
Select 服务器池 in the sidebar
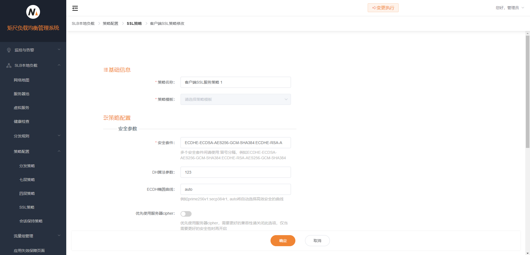(x=22, y=94)
